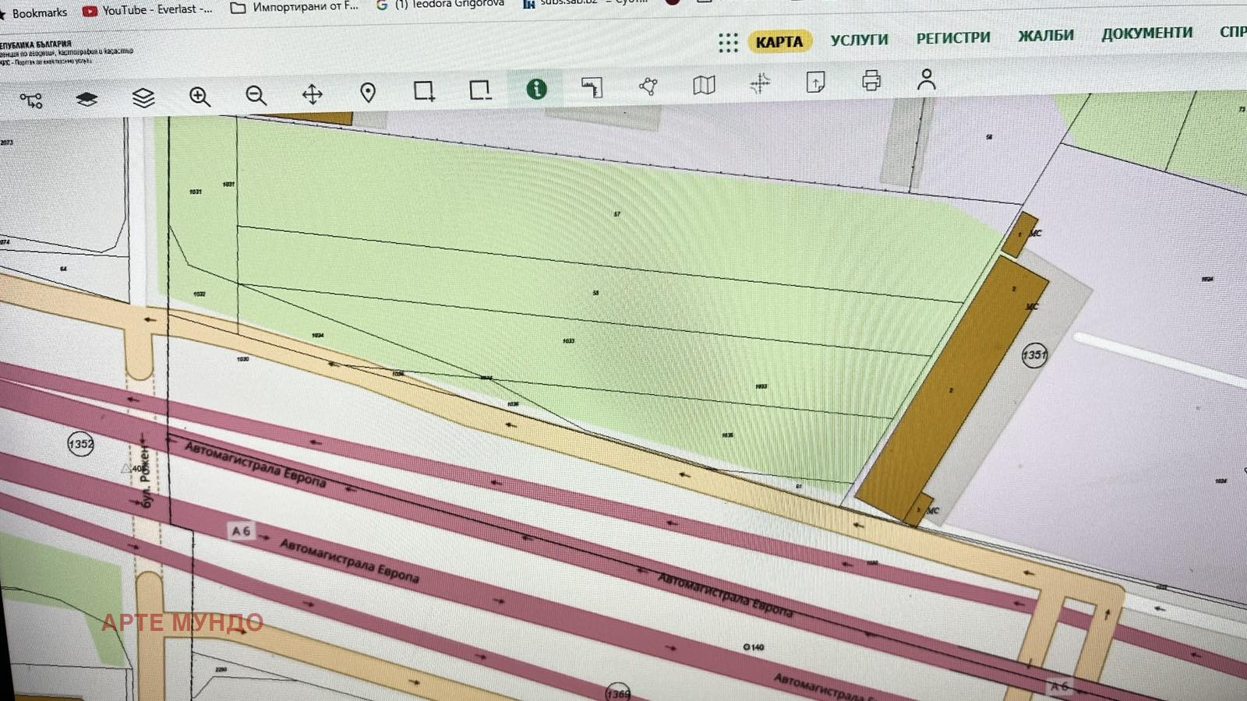Click the print map icon
The width and height of the screenshot is (1247, 701).
click(x=871, y=81)
